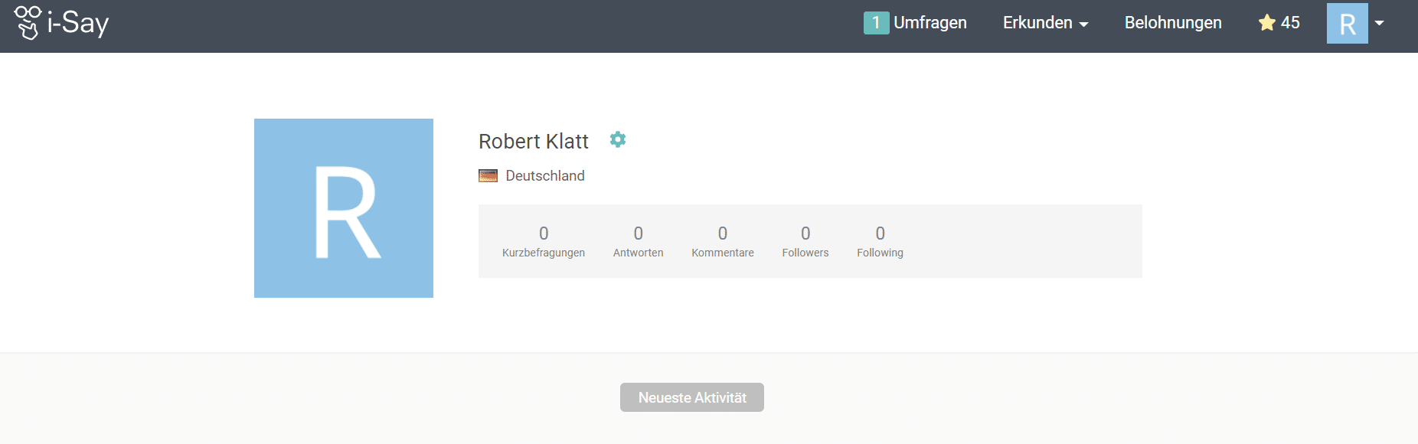Open profile settings gear icon
1418x444 pixels.
[618, 139]
